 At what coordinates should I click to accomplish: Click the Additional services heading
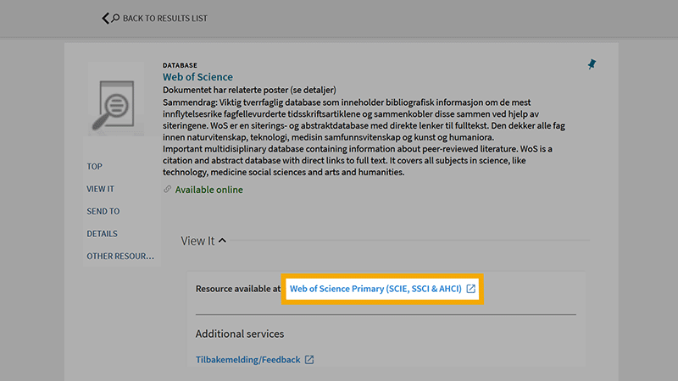click(240, 334)
